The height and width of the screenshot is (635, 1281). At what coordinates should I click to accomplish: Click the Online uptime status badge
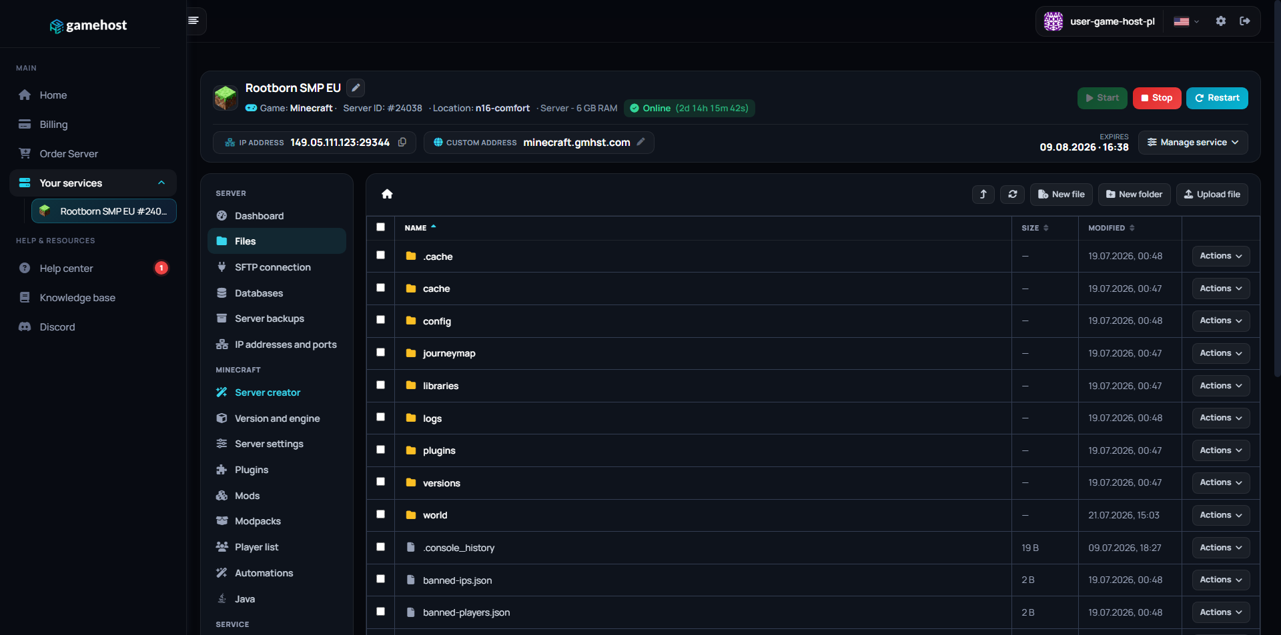[x=689, y=108]
